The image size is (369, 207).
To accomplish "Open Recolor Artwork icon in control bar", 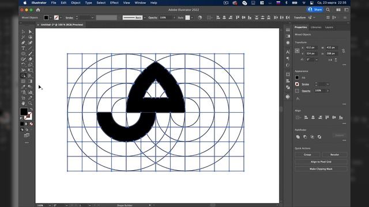I will 200,18.
